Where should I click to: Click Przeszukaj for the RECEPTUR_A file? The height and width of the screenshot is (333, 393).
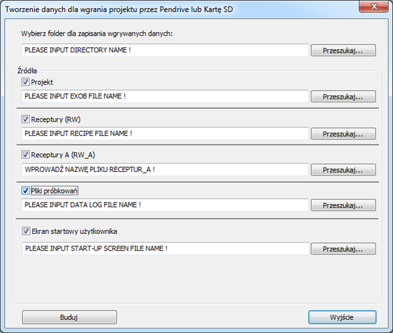(x=343, y=170)
